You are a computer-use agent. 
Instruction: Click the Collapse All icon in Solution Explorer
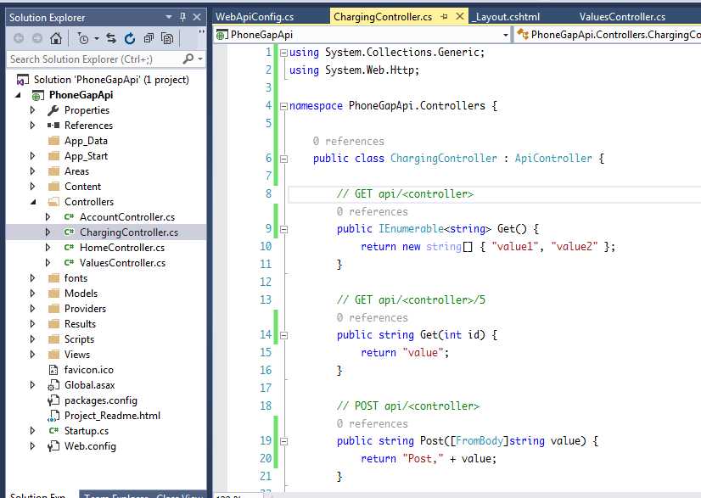pos(149,39)
